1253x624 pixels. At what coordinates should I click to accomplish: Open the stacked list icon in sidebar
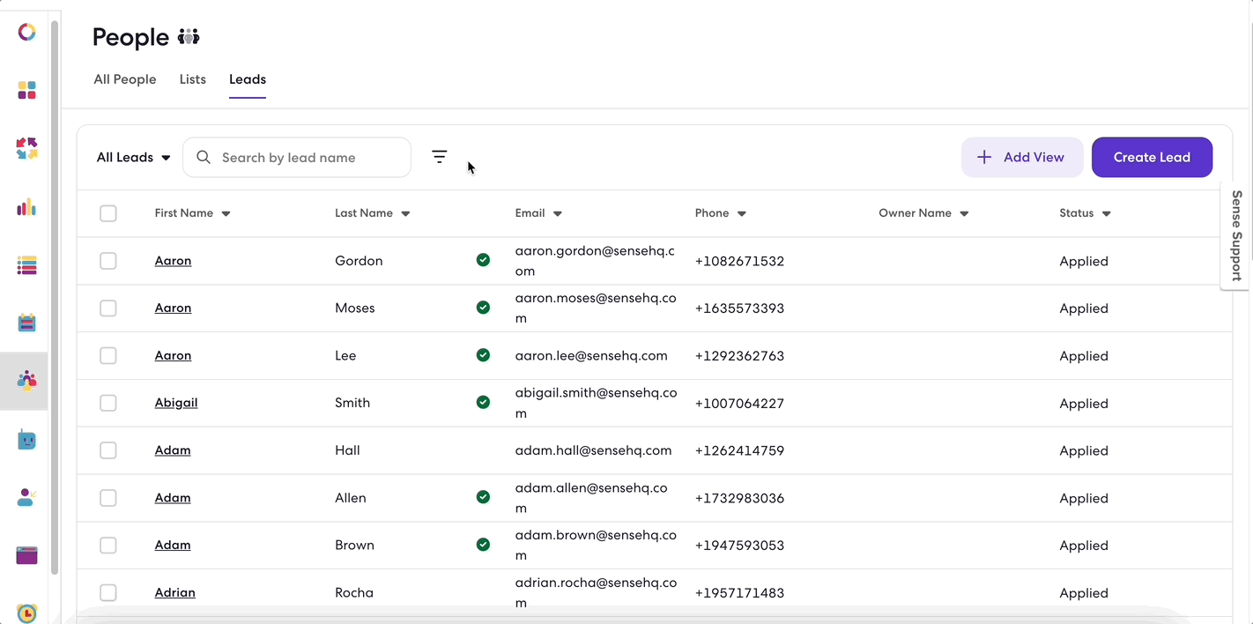27,265
